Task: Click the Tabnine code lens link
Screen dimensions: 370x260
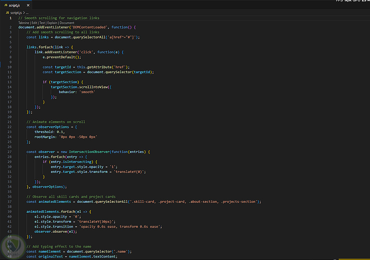Action: (x=24, y=23)
